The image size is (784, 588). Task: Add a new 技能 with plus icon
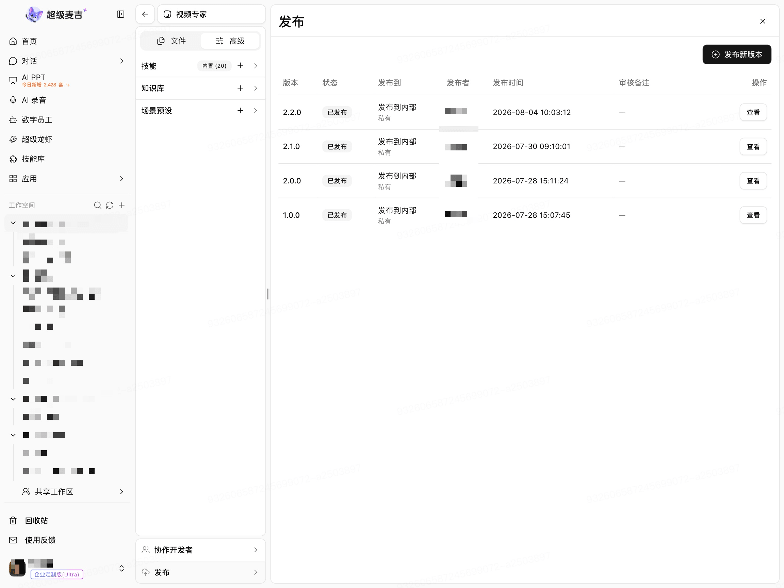click(x=240, y=66)
